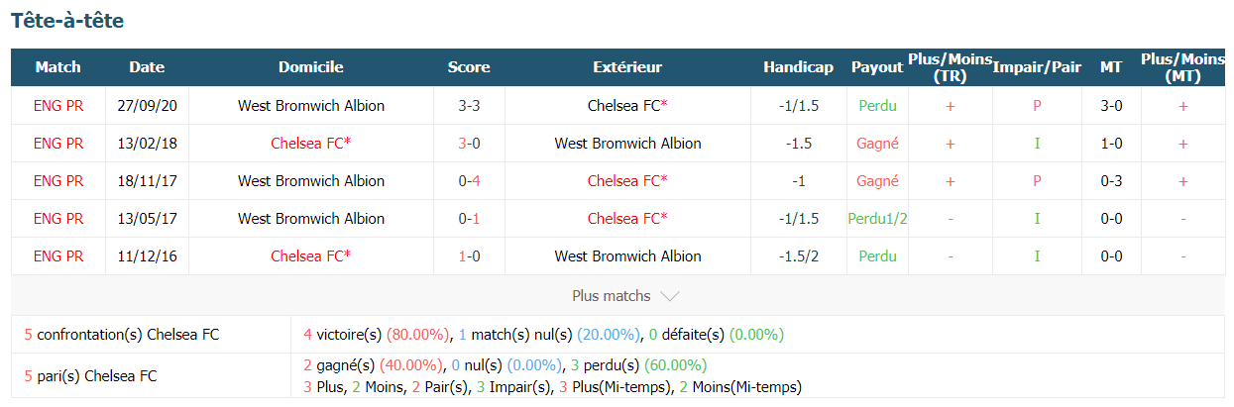Select West Bromwich Albion away on 11/12/16
Screen dimensions: 1234x407
coord(627,255)
